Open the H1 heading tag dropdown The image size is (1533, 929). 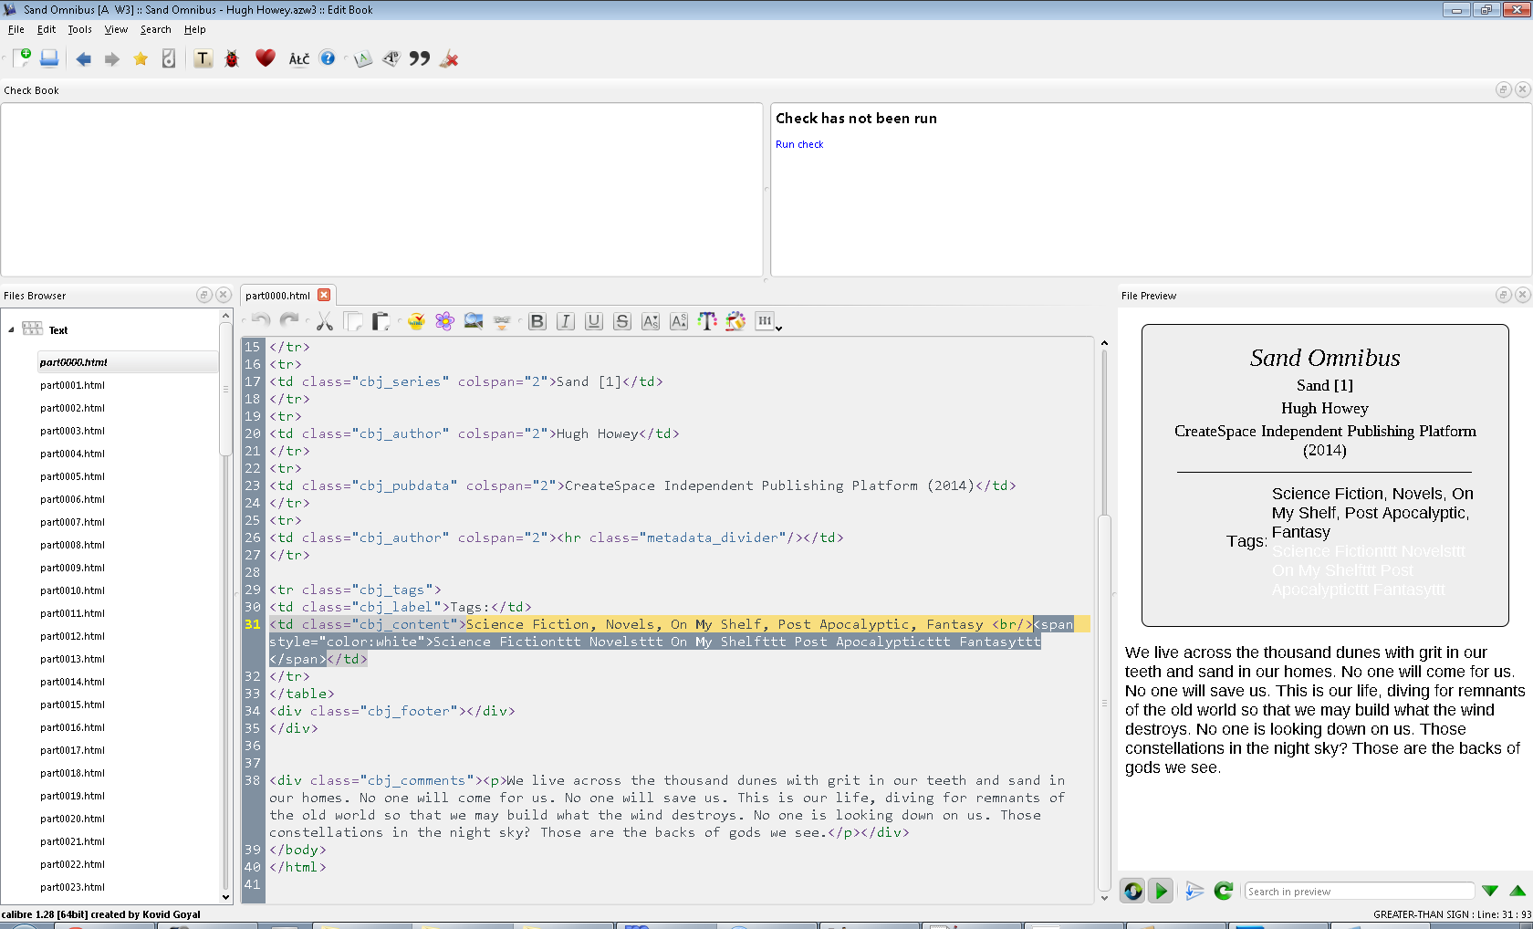click(768, 321)
